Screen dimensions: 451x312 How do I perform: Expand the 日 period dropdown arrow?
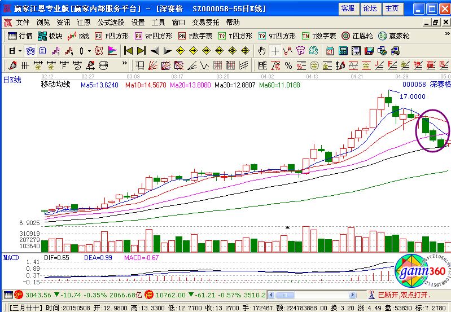click(x=20, y=51)
